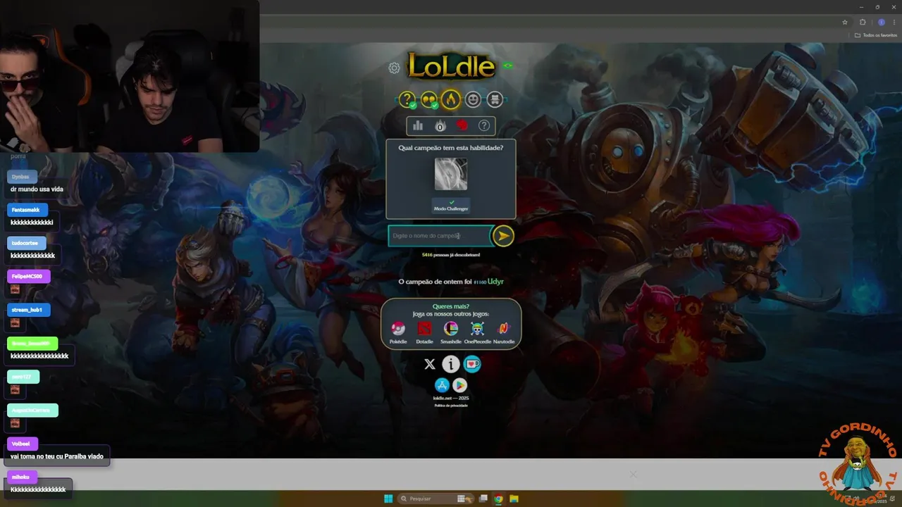The height and width of the screenshot is (507, 902).
Task: Focus the champion name input field
Action: [440, 236]
